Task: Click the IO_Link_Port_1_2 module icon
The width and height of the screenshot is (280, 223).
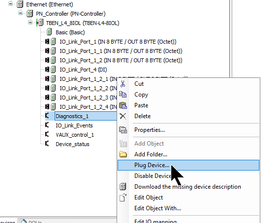Action: (x=53, y=60)
